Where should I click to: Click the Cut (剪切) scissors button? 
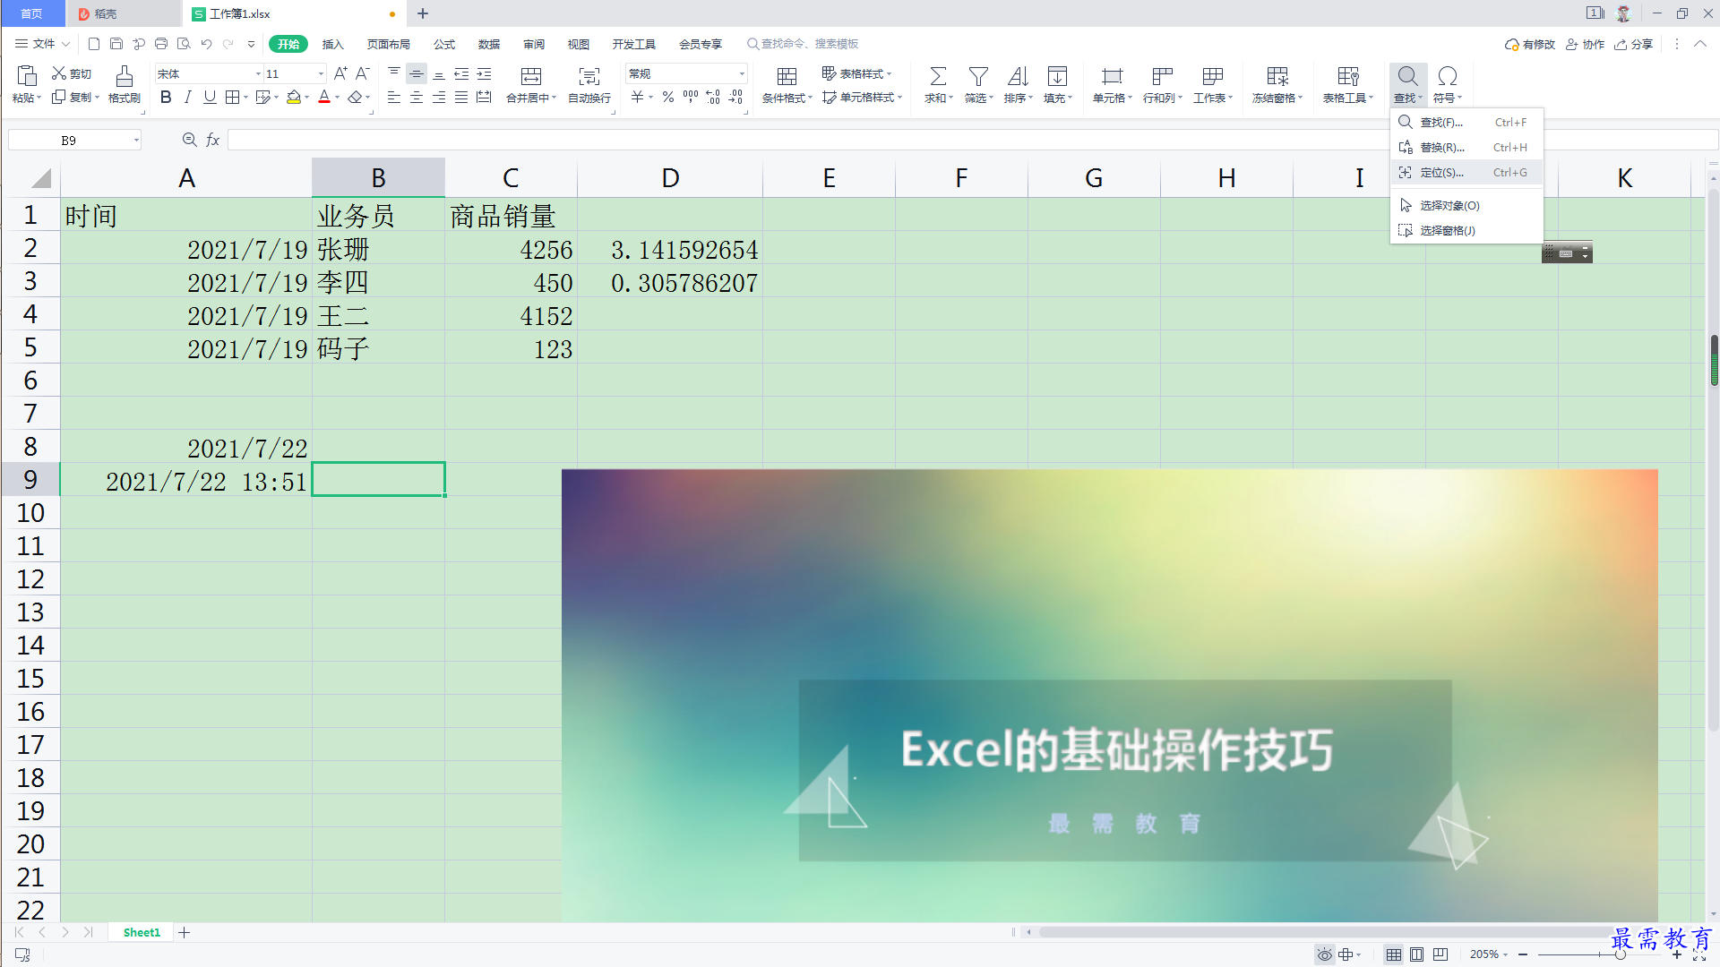[x=72, y=73]
